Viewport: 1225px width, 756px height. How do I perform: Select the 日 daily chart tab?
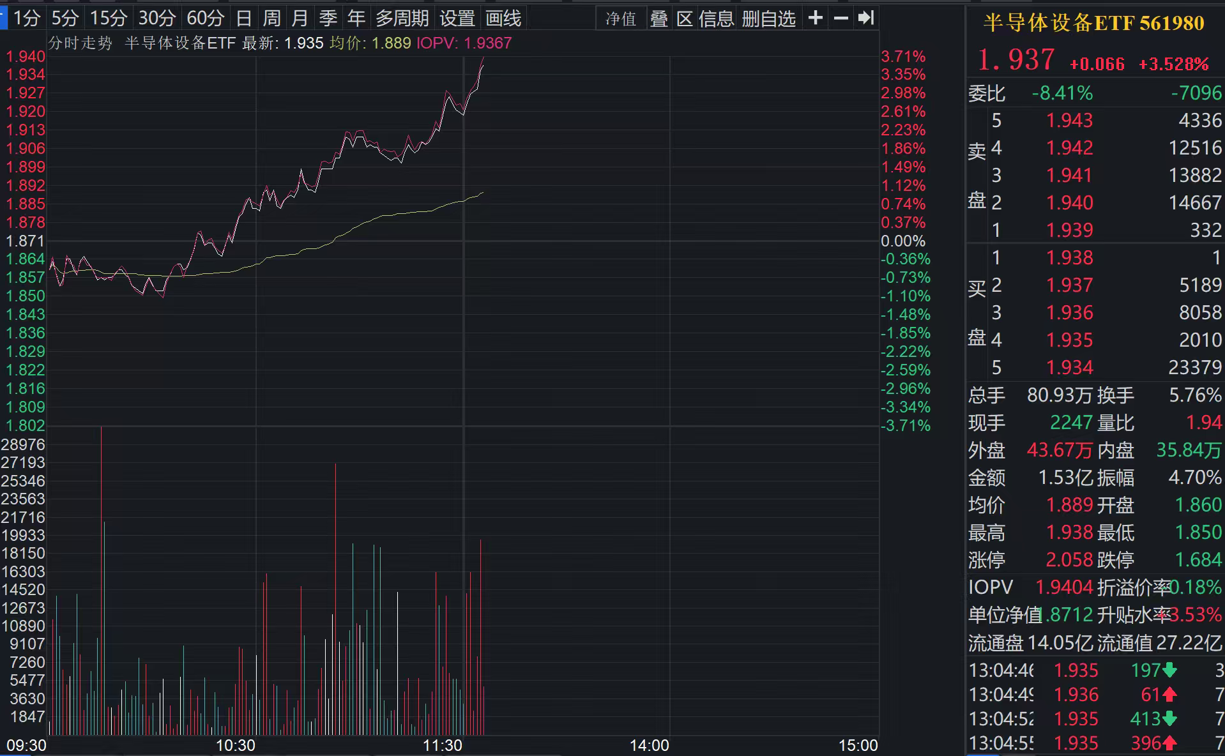pyautogui.click(x=244, y=19)
